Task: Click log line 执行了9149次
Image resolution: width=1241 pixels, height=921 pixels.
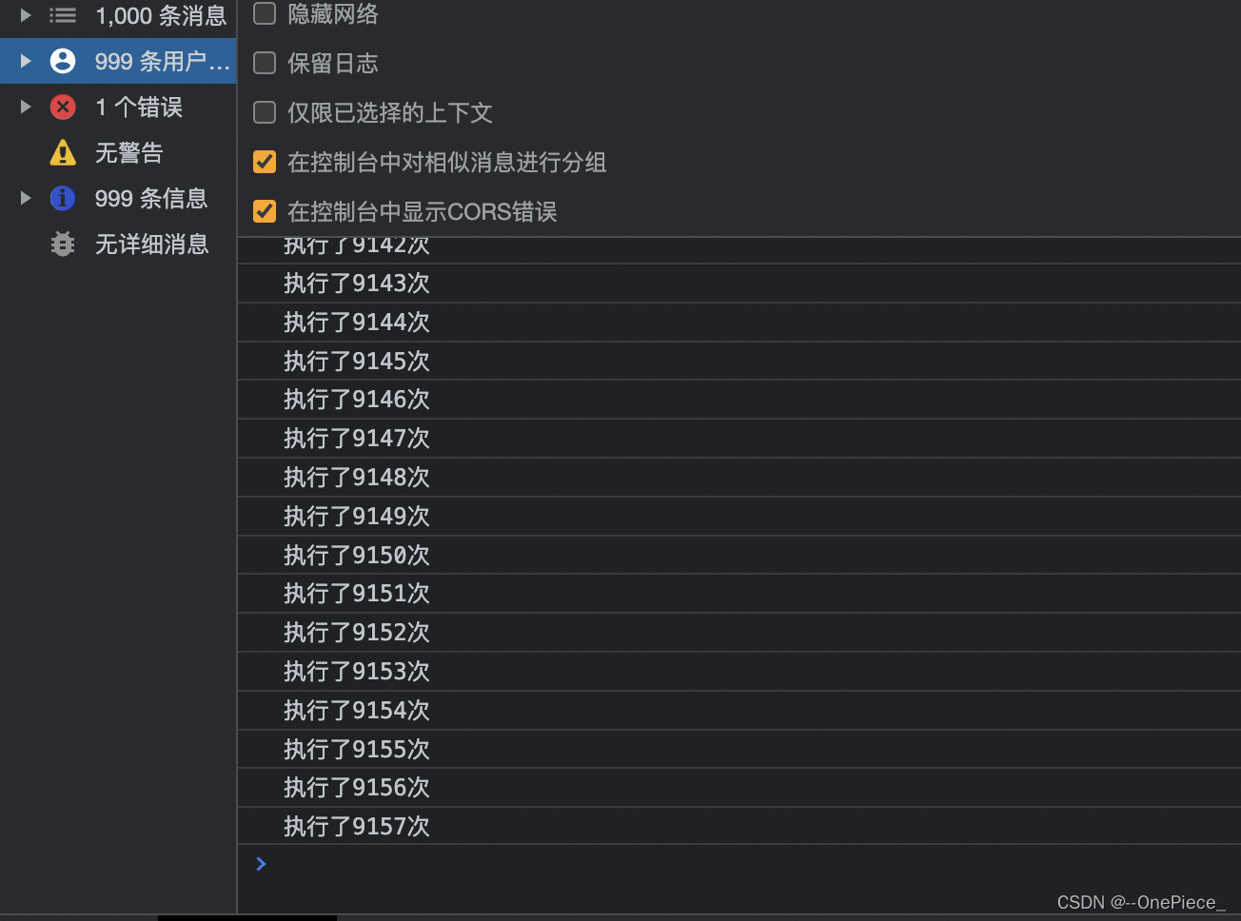Action: pyautogui.click(x=739, y=517)
